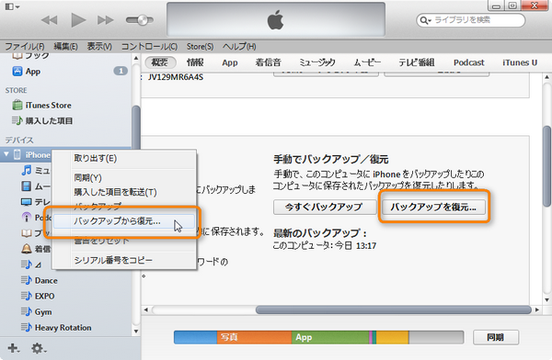This screenshot has width=552, height=360.
Task: Switch to the テレビ番組 tab
Action: click(x=417, y=62)
